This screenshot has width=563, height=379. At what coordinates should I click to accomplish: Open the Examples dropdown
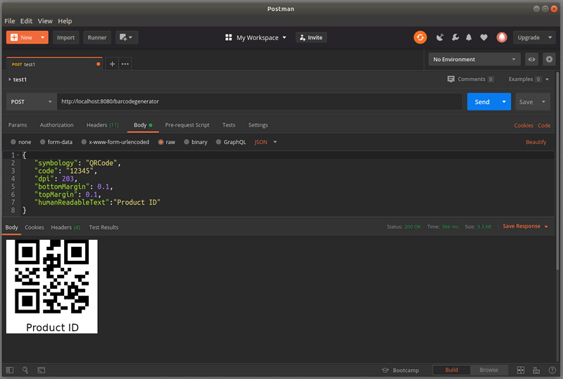529,79
